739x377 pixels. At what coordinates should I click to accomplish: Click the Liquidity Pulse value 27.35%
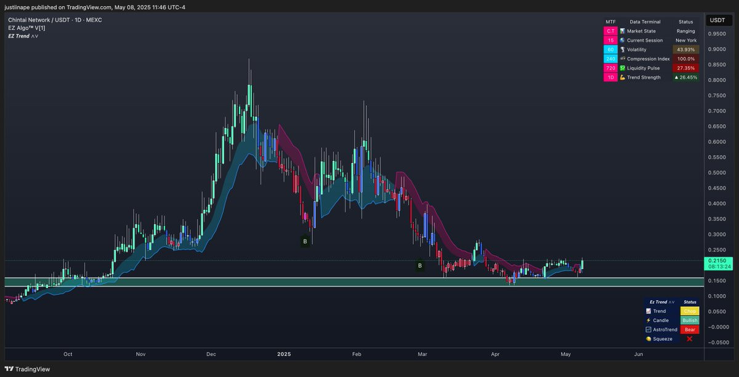coord(685,68)
